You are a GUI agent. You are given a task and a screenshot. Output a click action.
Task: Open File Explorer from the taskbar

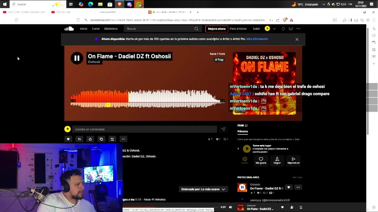[x=100, y=4]
